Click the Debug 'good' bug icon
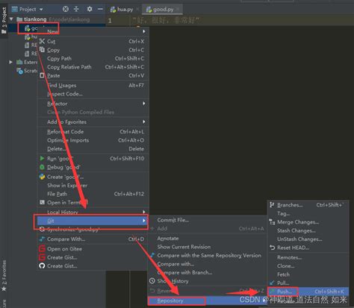The height and width of the screenshot is (308, 354). coord(42,167)
